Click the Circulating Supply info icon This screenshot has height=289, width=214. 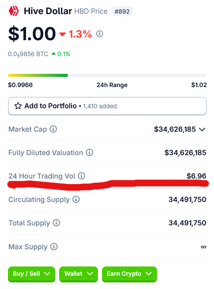pos(76,199)
